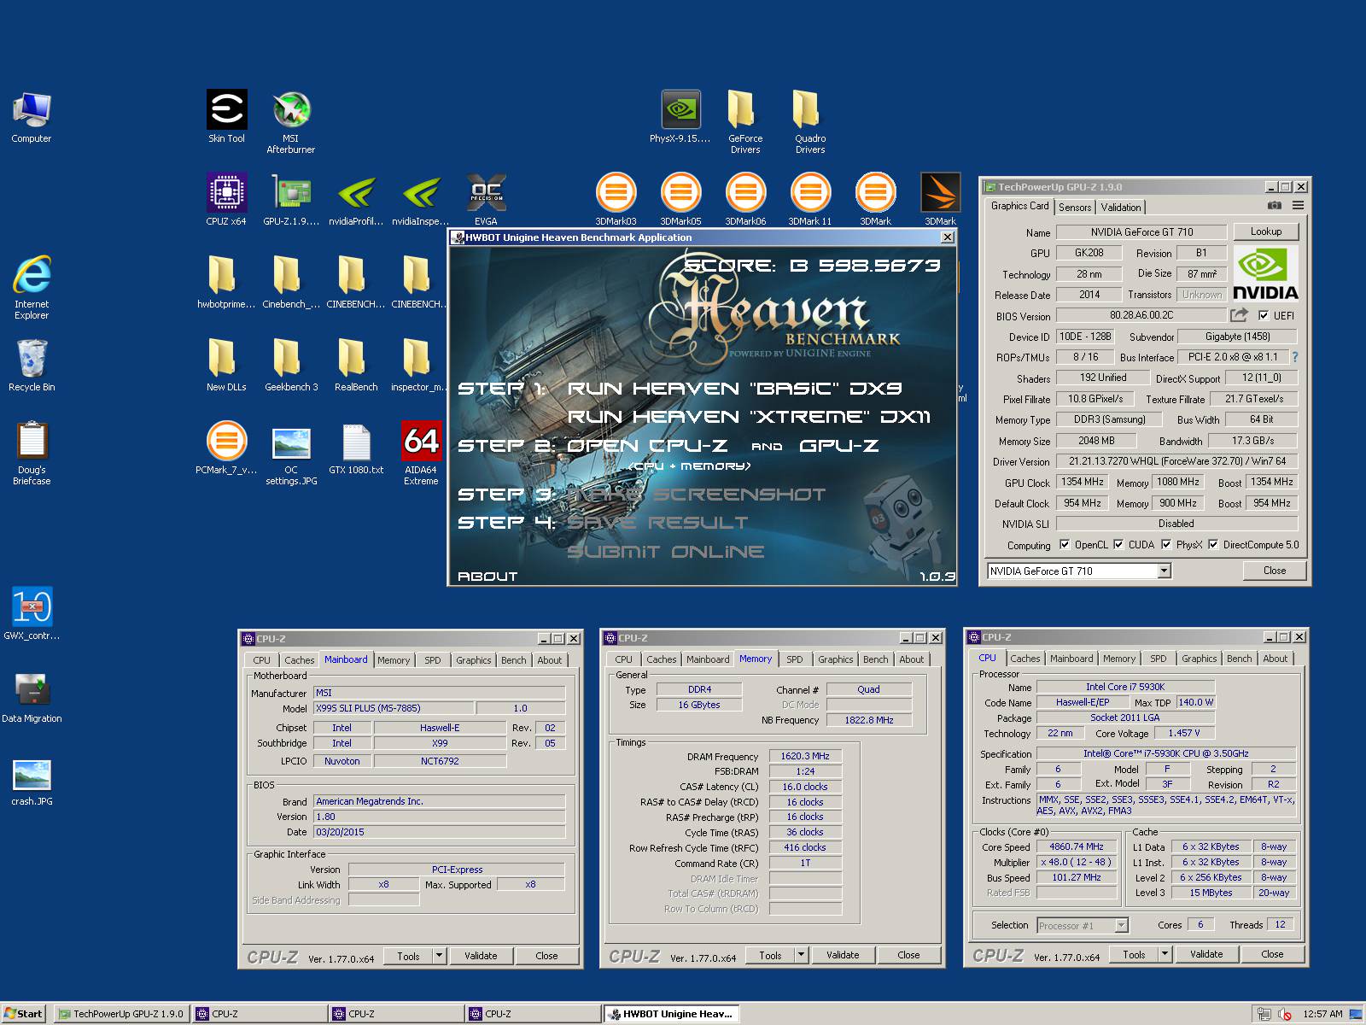Click Validate in the Memory CPU-Z window
The height and width of the screenshot is (1025, 1366).
(x=843, y=955)
